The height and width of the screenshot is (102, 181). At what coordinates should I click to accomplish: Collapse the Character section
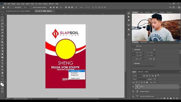pos(133,63)
